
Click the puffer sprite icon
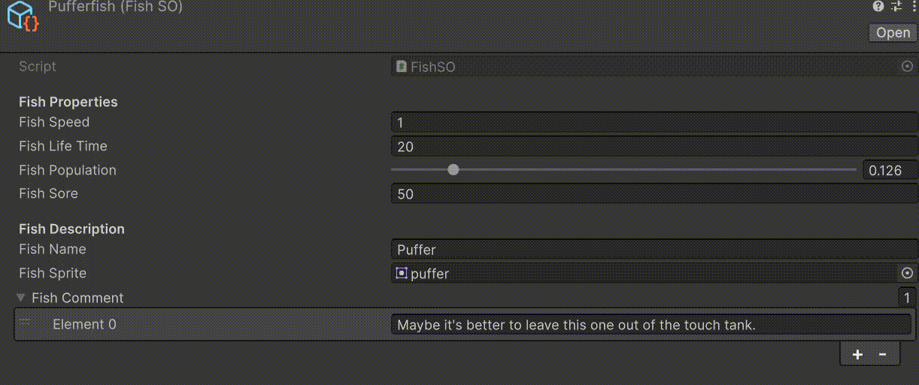click(x=402, y=273)
